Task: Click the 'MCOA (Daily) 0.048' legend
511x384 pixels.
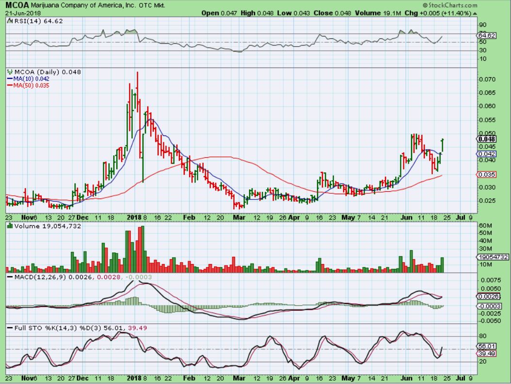Action: pos(48,72)
